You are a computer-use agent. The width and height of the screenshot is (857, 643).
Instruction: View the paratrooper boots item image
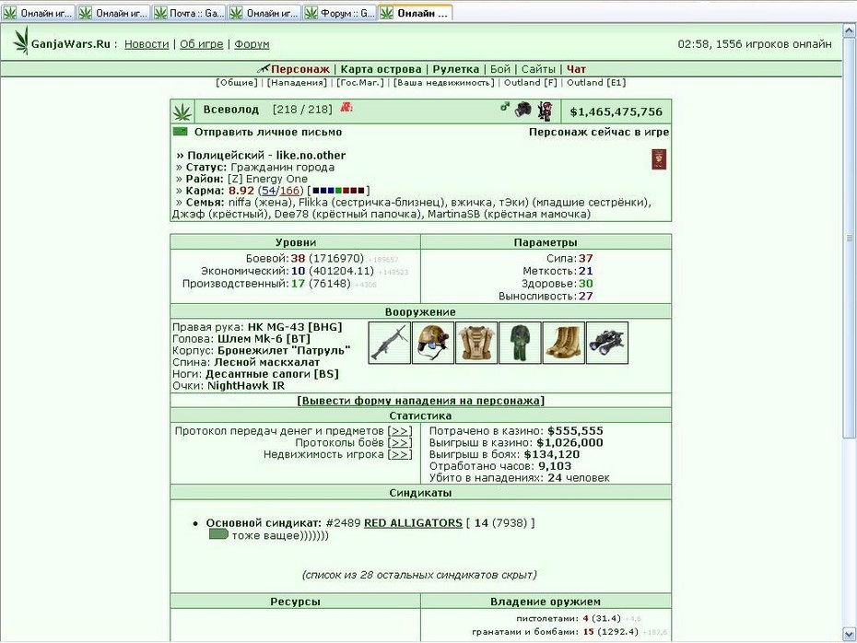(563, 343)
